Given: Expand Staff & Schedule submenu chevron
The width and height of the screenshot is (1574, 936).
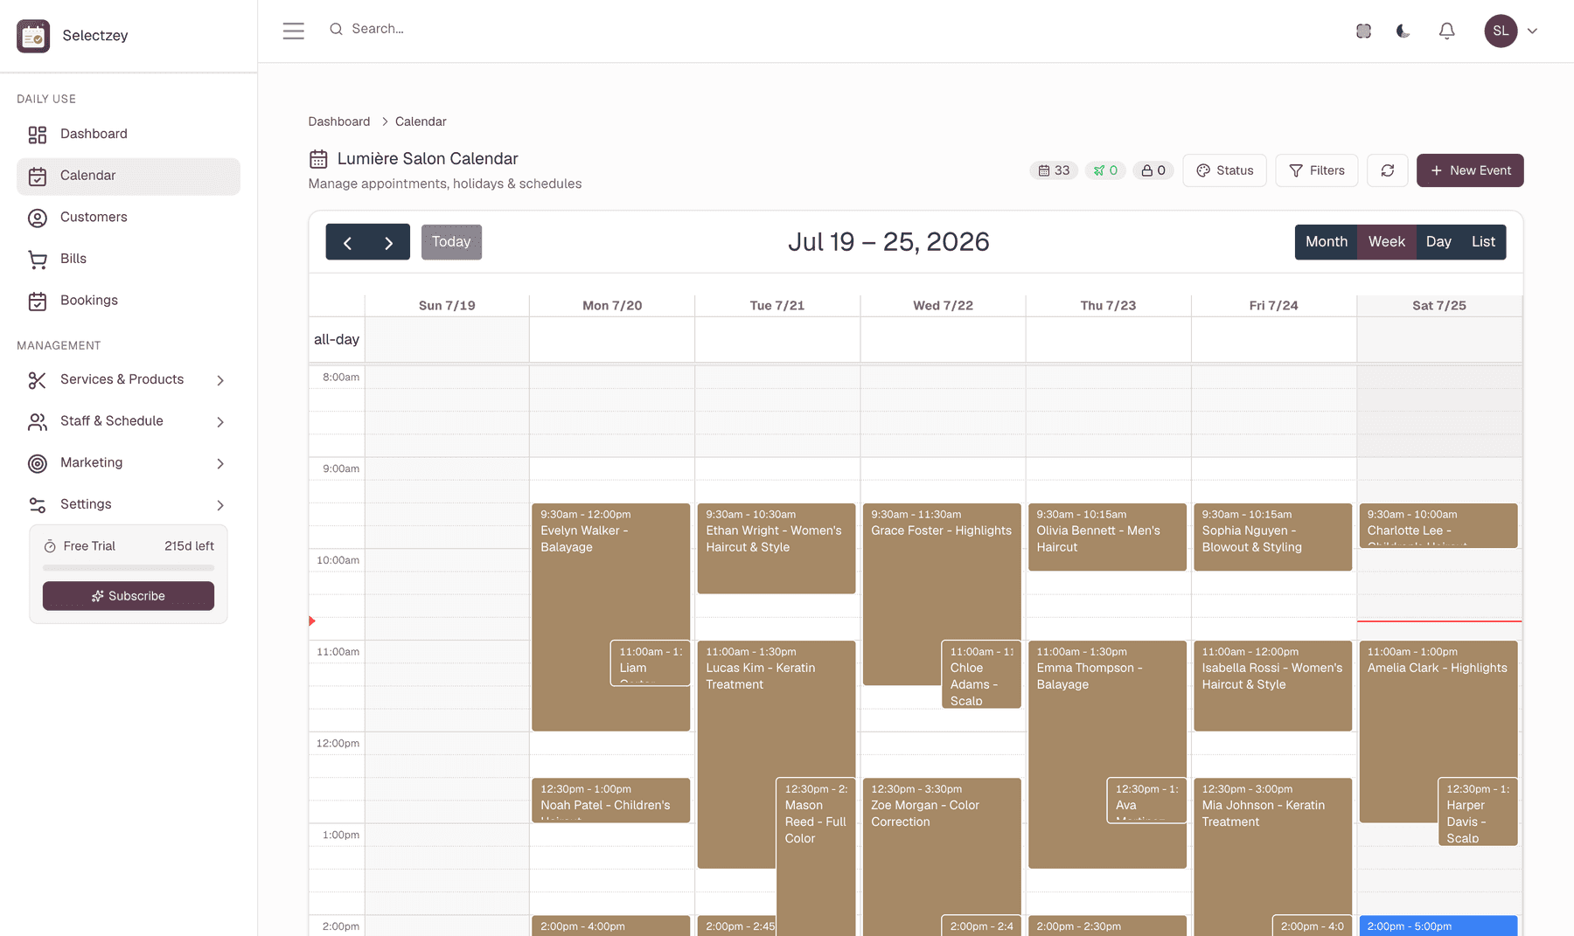Looking at the screenshot, I should [220, 422].
